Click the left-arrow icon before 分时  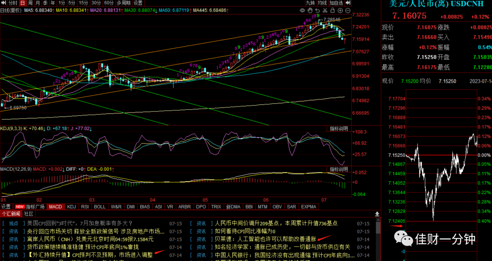4,3
